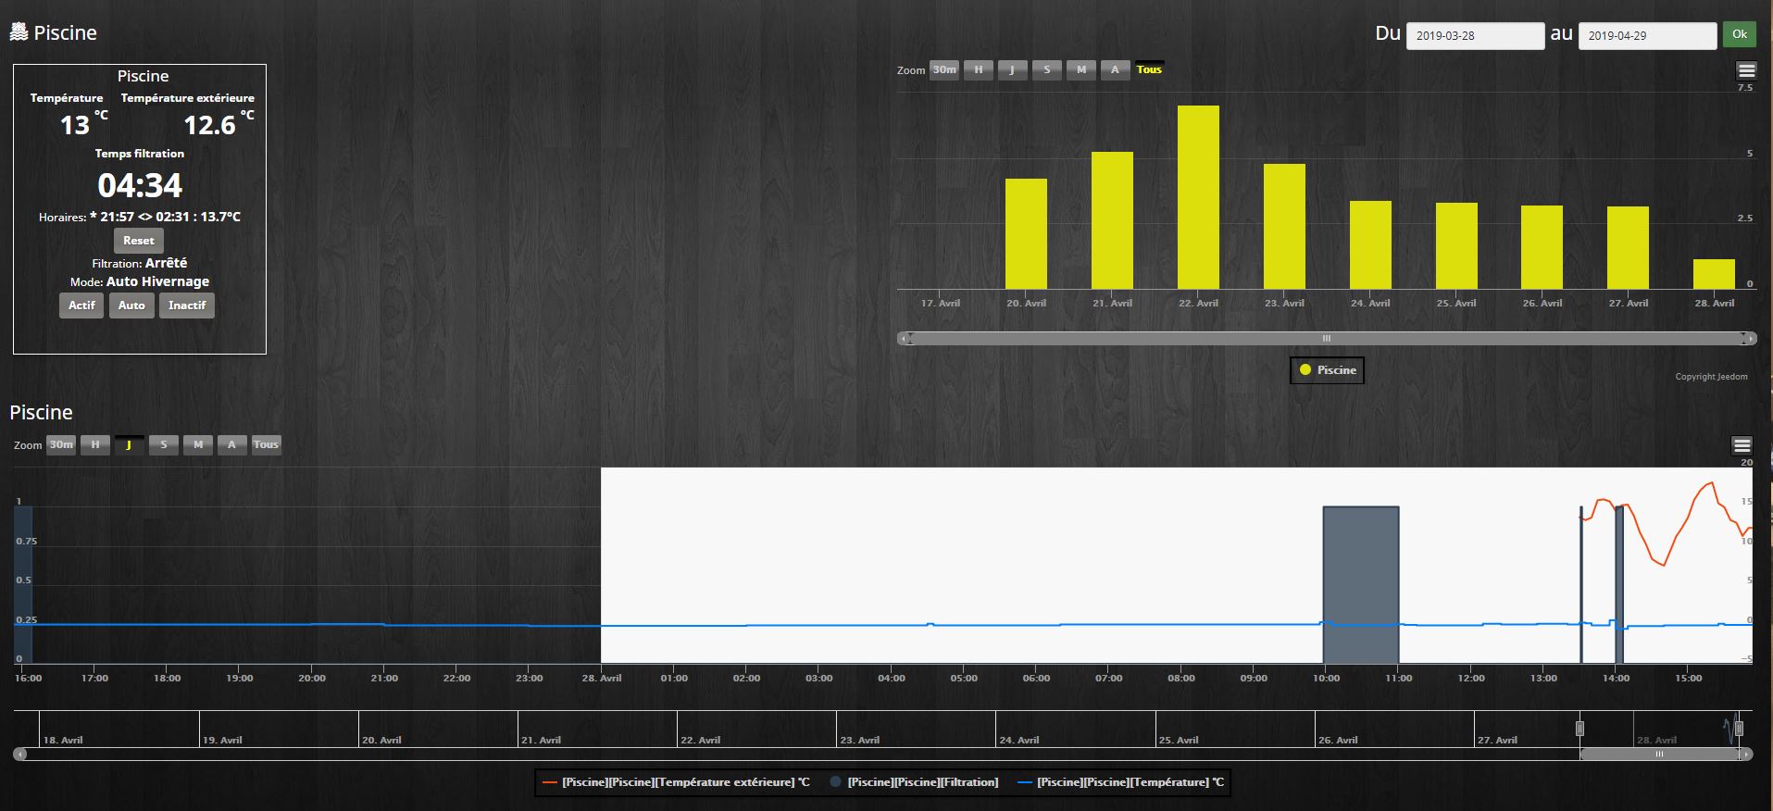Screen dimensions: 1773x811
Task: Toggle the Piscine legend in top chart
Action: coord(1327,370)
